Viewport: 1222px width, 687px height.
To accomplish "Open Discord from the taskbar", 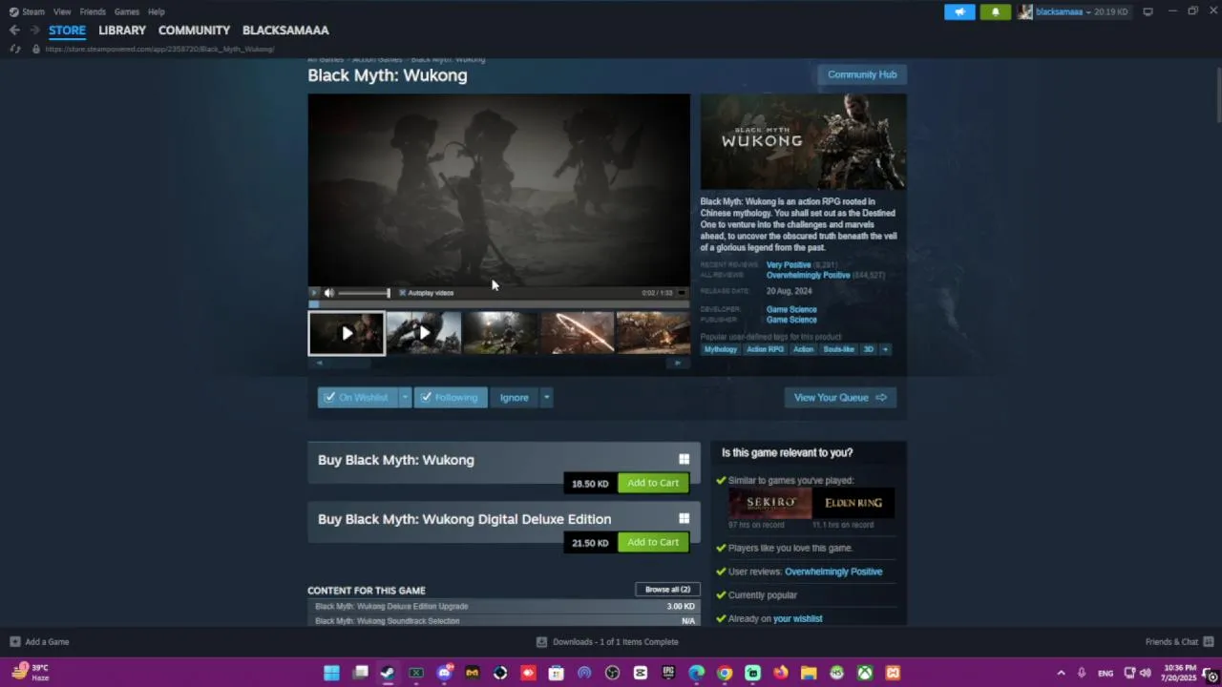I will click(444, 673).
